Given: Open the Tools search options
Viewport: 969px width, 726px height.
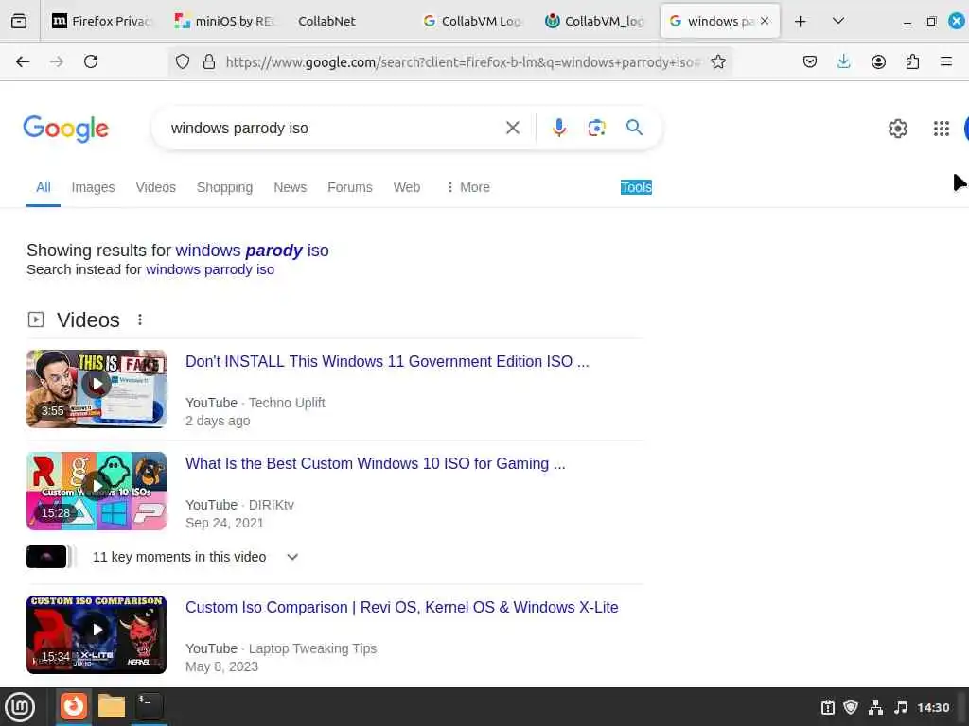Looking at the screenshot, I should click(x=636, y=187).
